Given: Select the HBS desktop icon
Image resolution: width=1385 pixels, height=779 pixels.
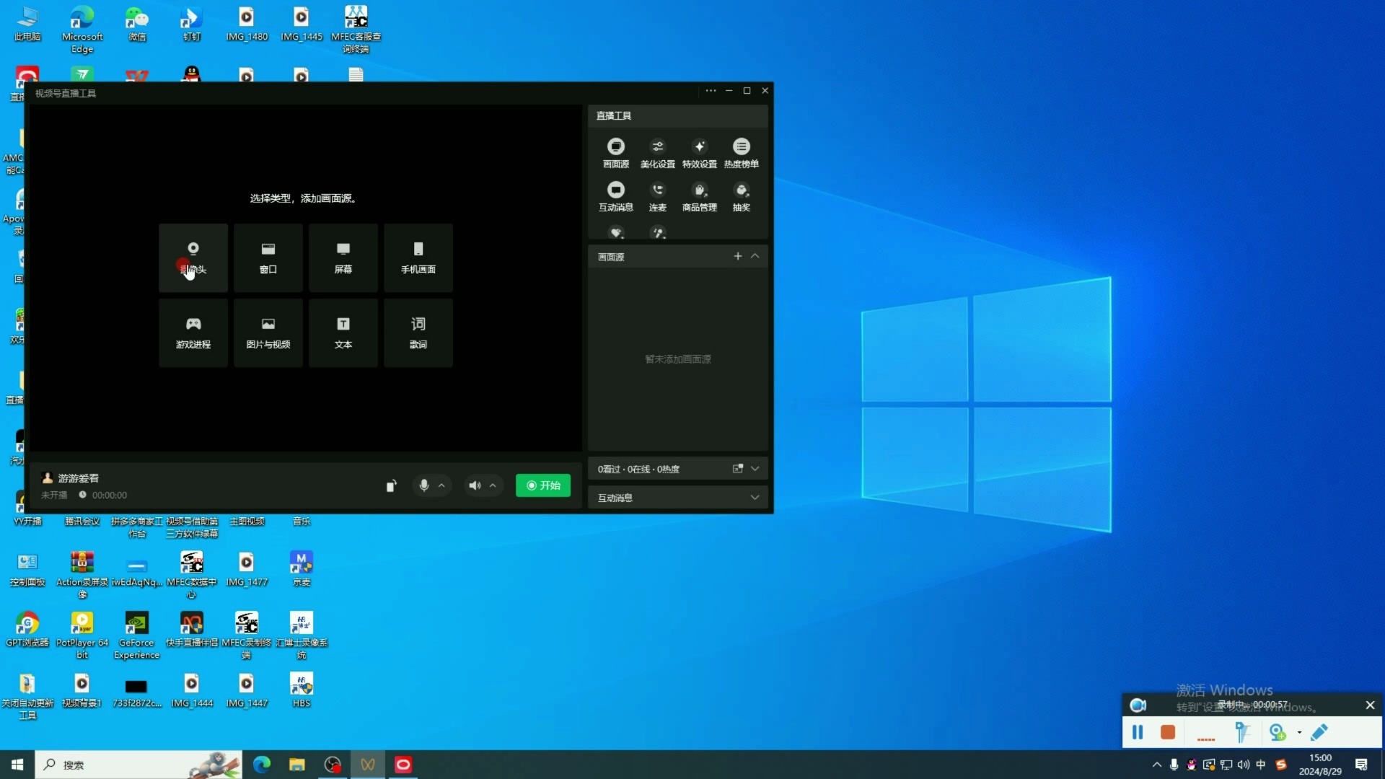Looking at the screenshot, I should click(x=302, y=690).
